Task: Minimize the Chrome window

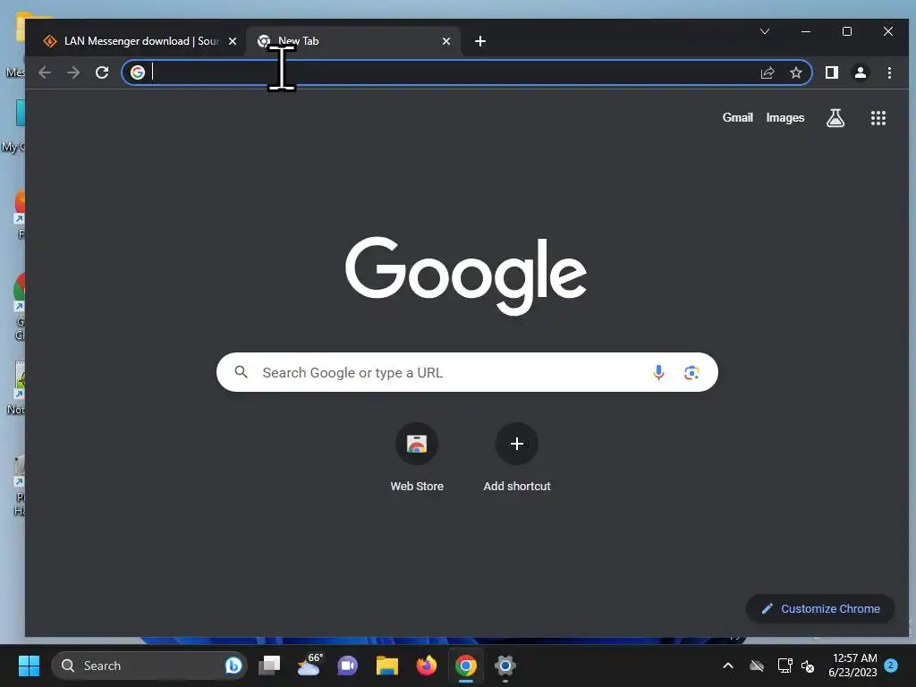Action: [806, 31]
